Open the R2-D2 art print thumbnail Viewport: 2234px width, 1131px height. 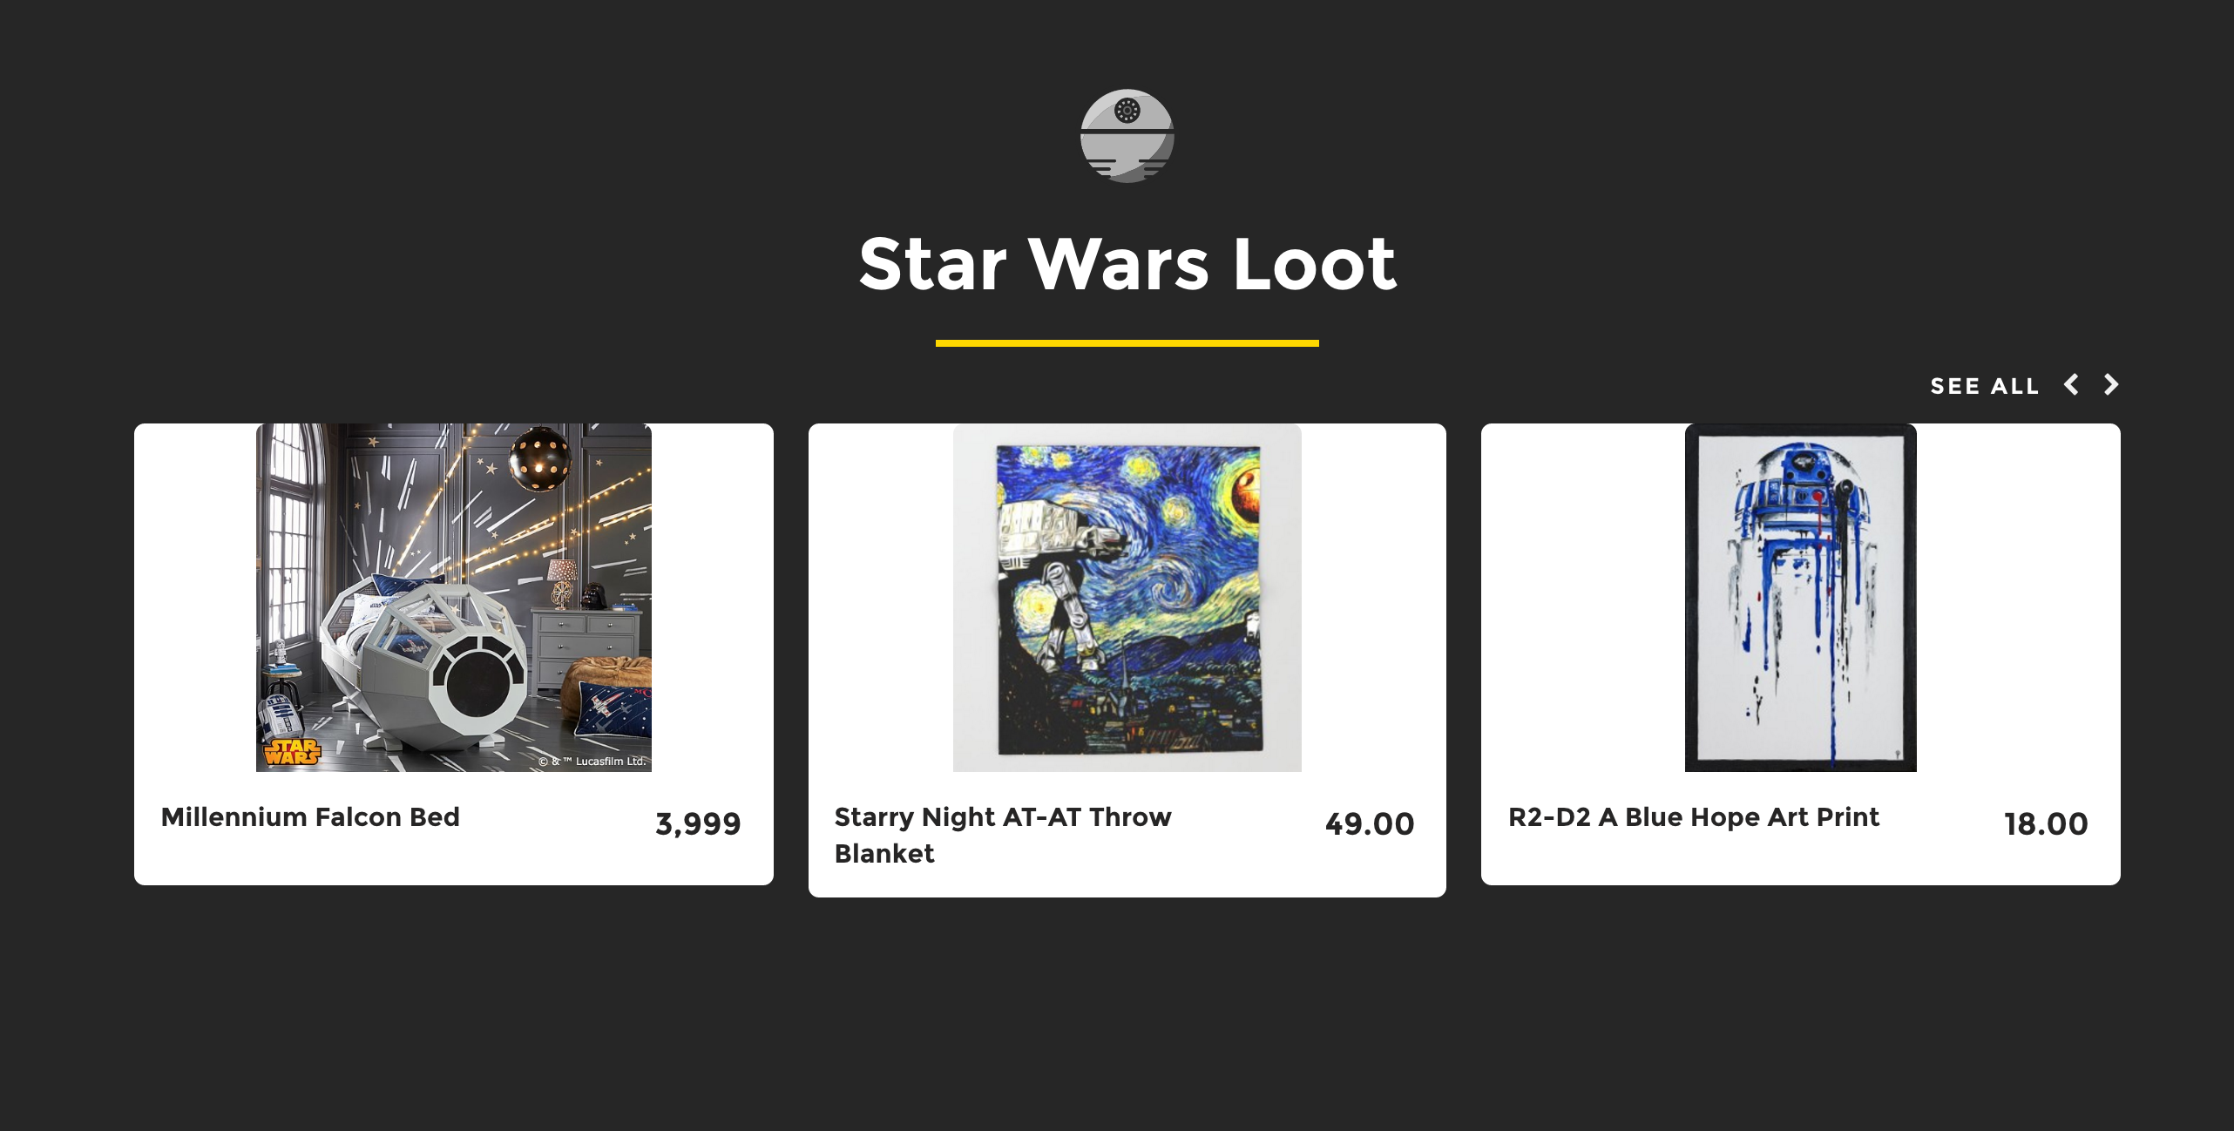[1800, 597]
